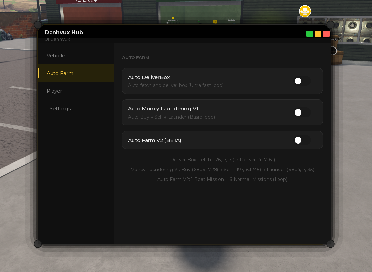This screenshot has height=272, width=372.
Task: Click the Auto Money Laundering V1 label
Action: pyautogui.click(x=163, y=109)
